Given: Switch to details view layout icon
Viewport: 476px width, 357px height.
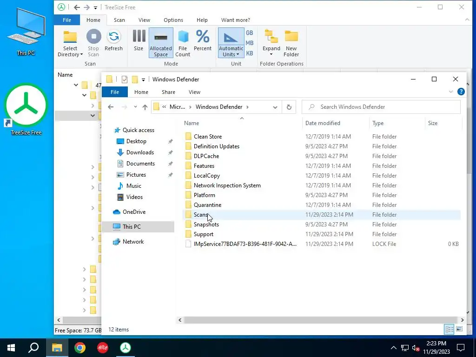Looking at the screenshot, I should [449, 329].
